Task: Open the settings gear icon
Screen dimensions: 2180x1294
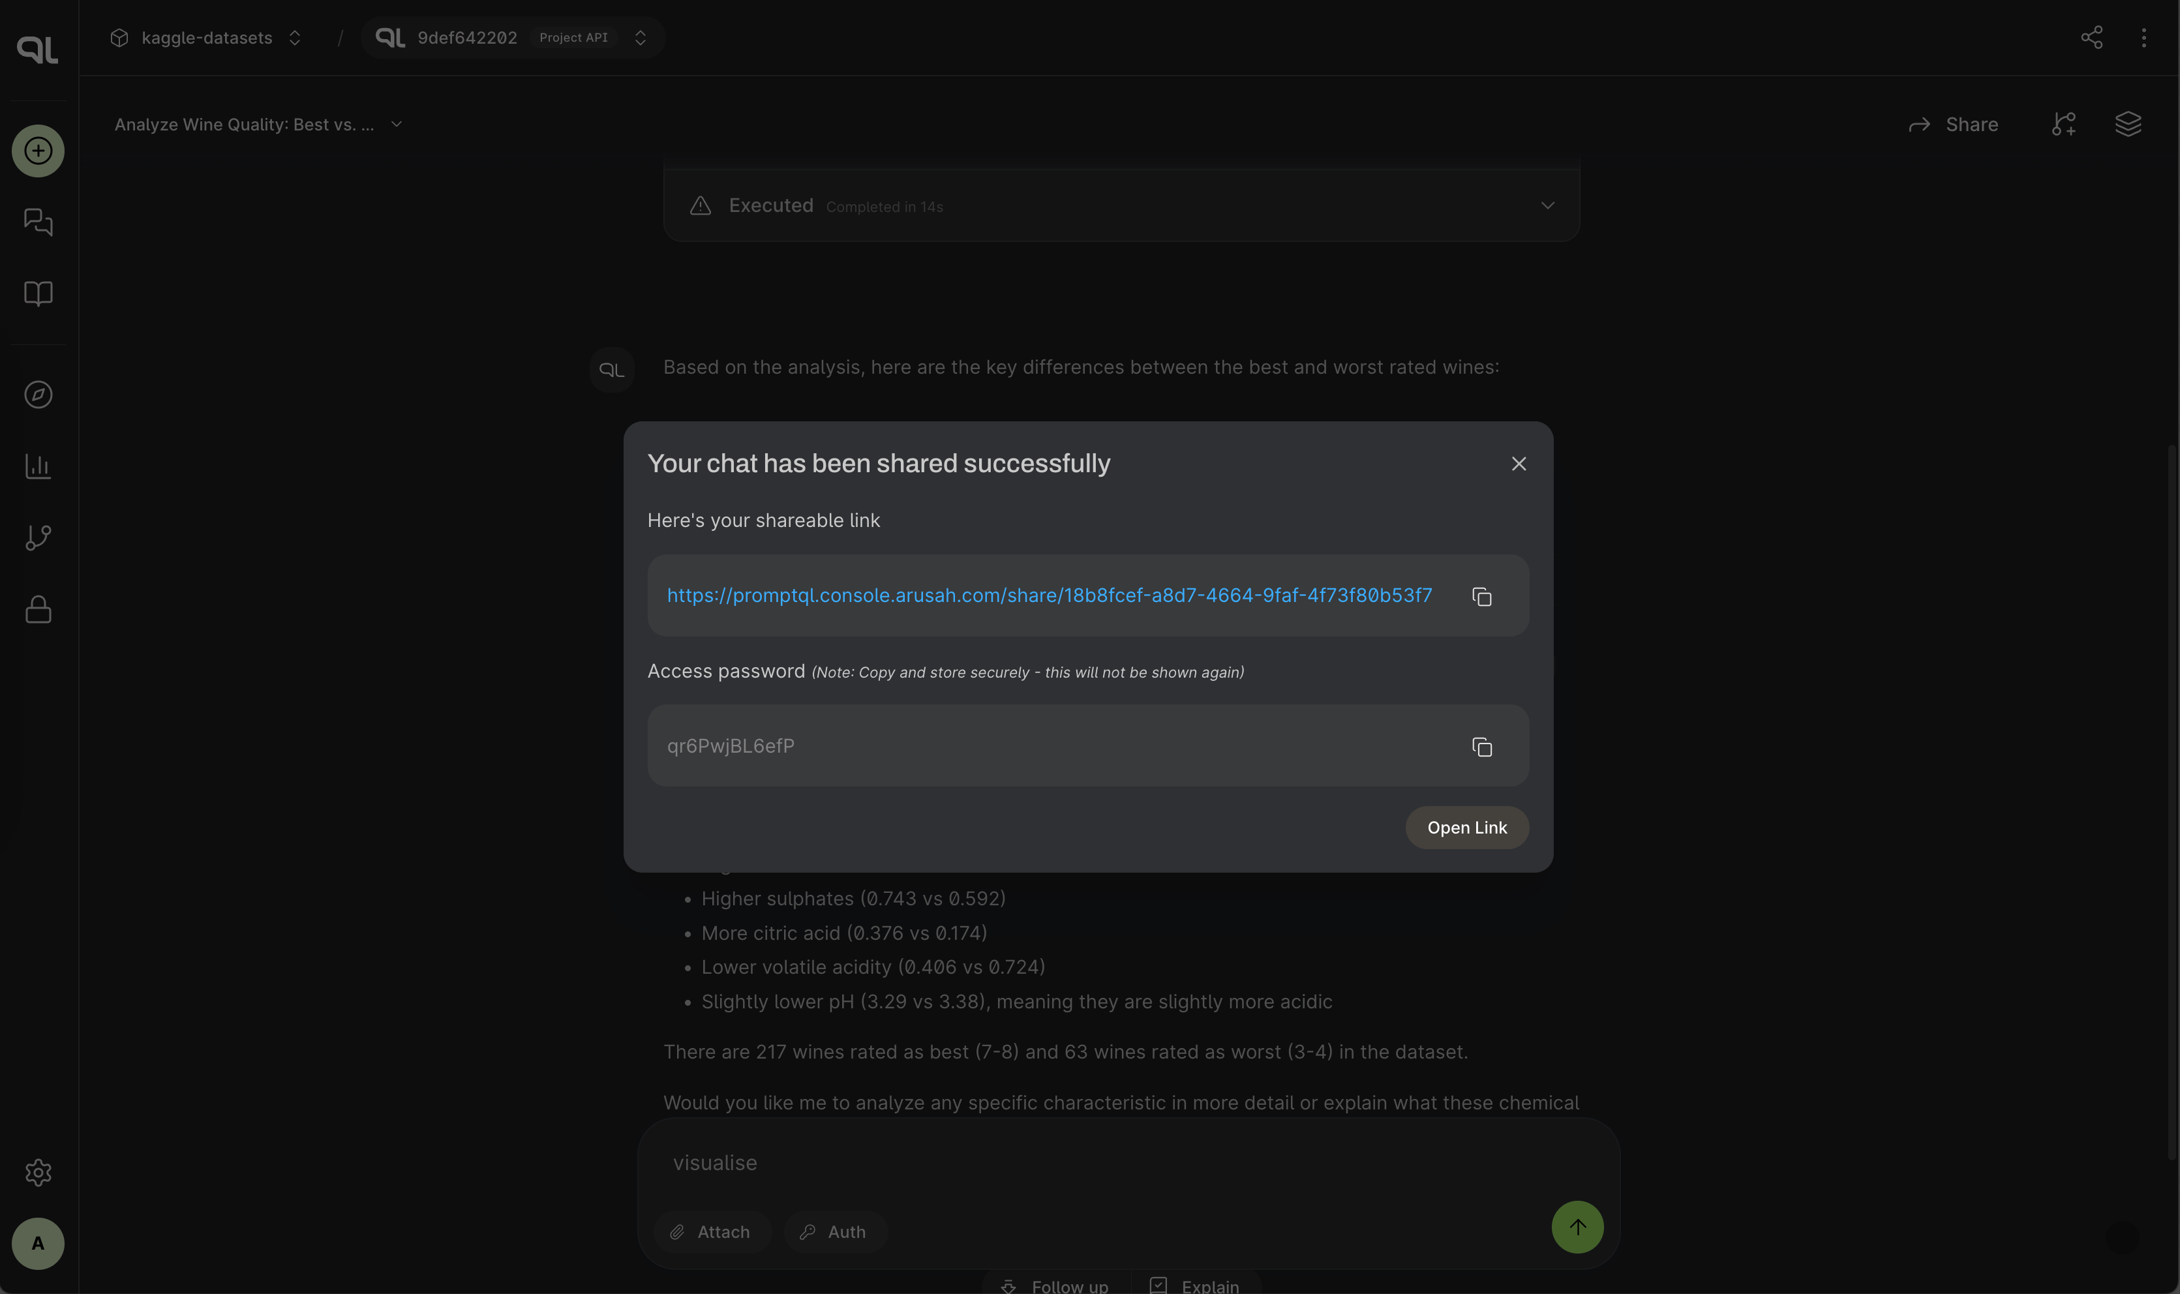Action: [37, 1173]
